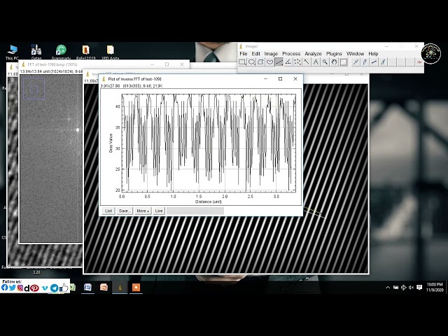Open the Color picker tool
Image resolution: width=448 pixels, height=336 pixels.
(x=343, y=62)
